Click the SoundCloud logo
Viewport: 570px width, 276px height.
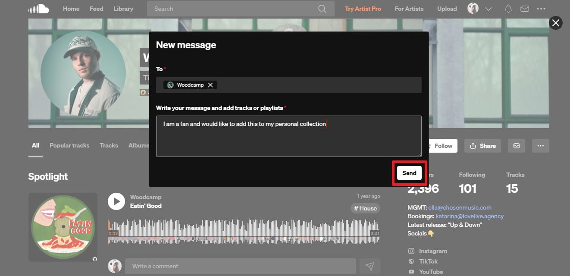pos(38,9)
